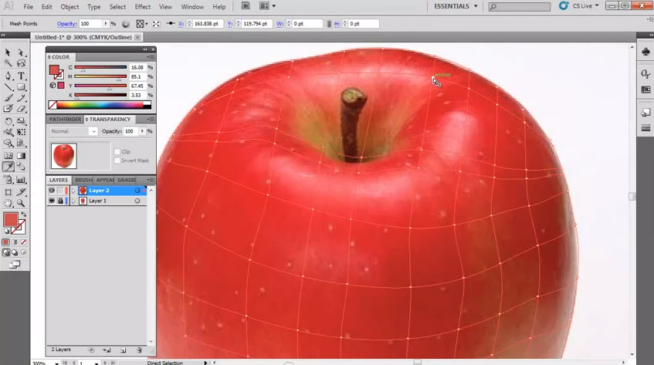654x365 pixels.
Task: Select the Pencil tool
Action: [x=21, y=98]
